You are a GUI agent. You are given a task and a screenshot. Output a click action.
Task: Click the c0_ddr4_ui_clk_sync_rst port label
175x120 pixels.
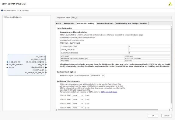(x=35, y=73)
